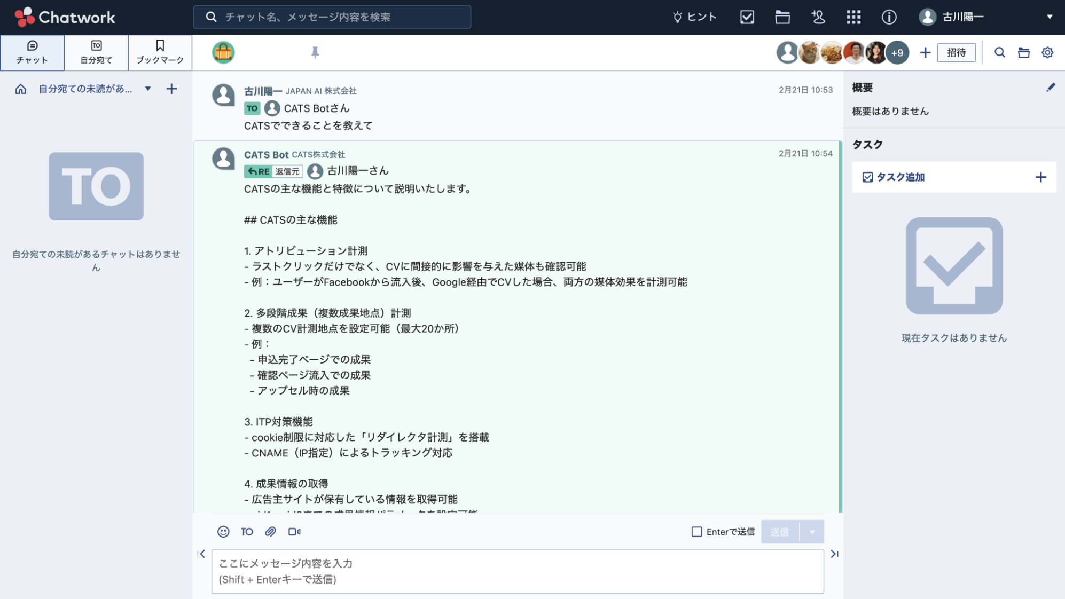1065x599 pixels.
Task: Click the 招待 invite button
Action: (956, 52)
